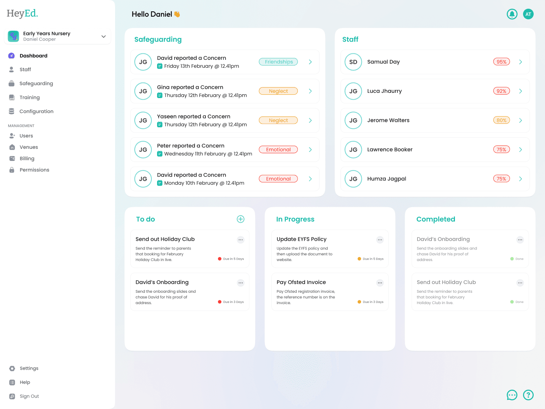Click the 92% badge for Luca Jhaurry
Screen dimensions: 545x409
[x=501, y=91]
